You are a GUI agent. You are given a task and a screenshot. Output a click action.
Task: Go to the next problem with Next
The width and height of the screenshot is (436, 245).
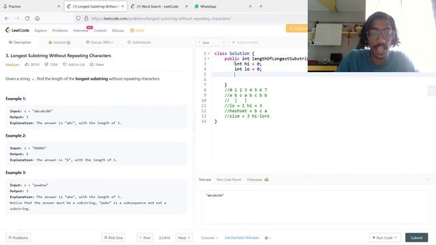point(184,238)
